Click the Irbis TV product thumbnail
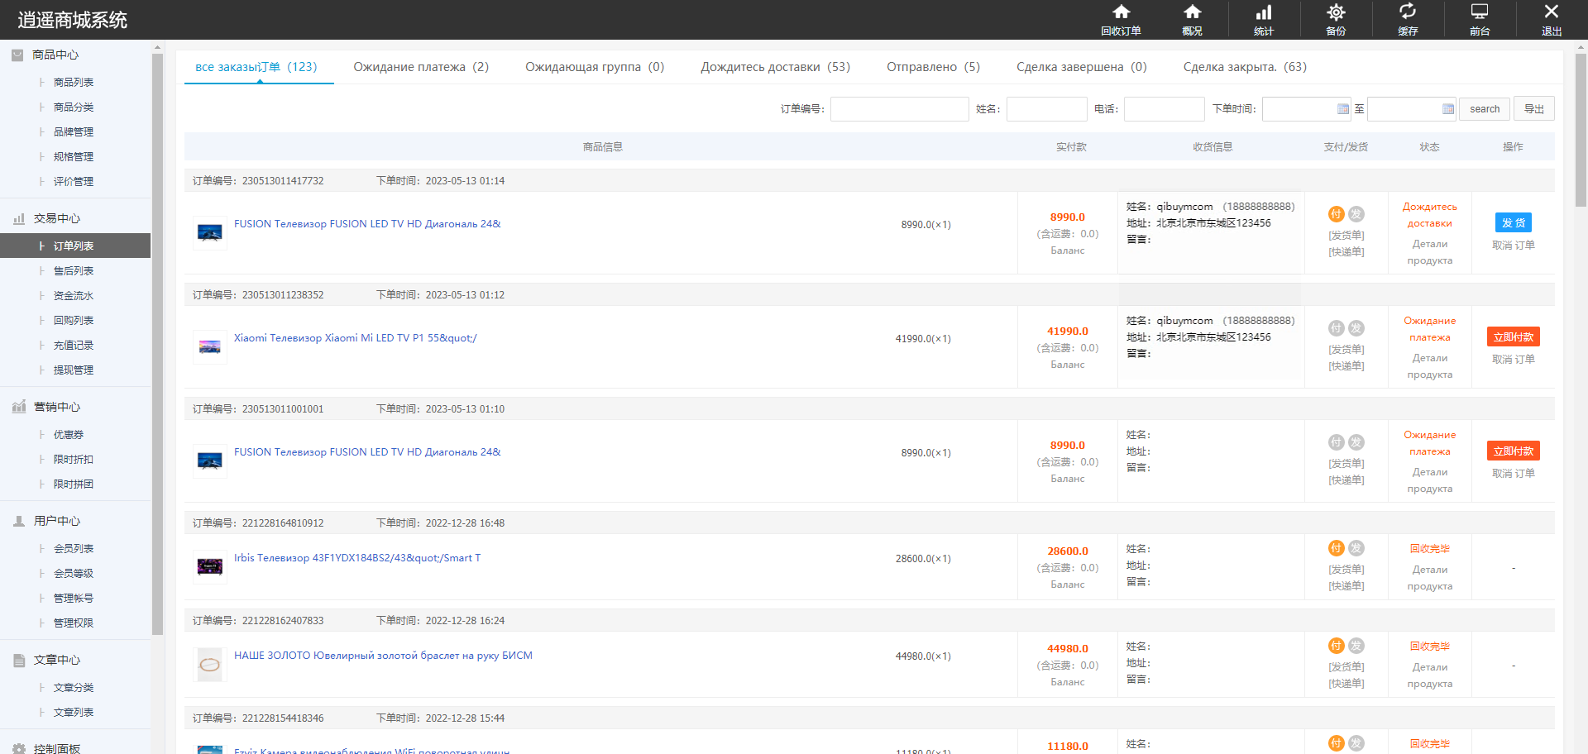This screenshot has height=754, width=1588. 210,566
